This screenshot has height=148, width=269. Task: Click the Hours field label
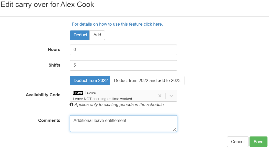coord(54,49)
